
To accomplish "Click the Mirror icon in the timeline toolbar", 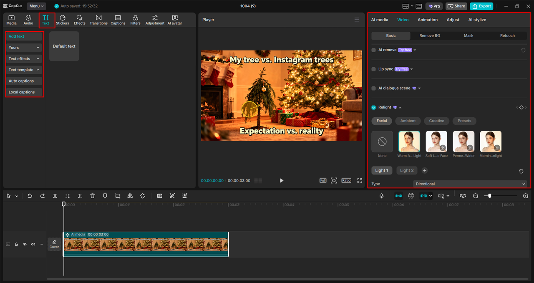I will click(130, 196).
